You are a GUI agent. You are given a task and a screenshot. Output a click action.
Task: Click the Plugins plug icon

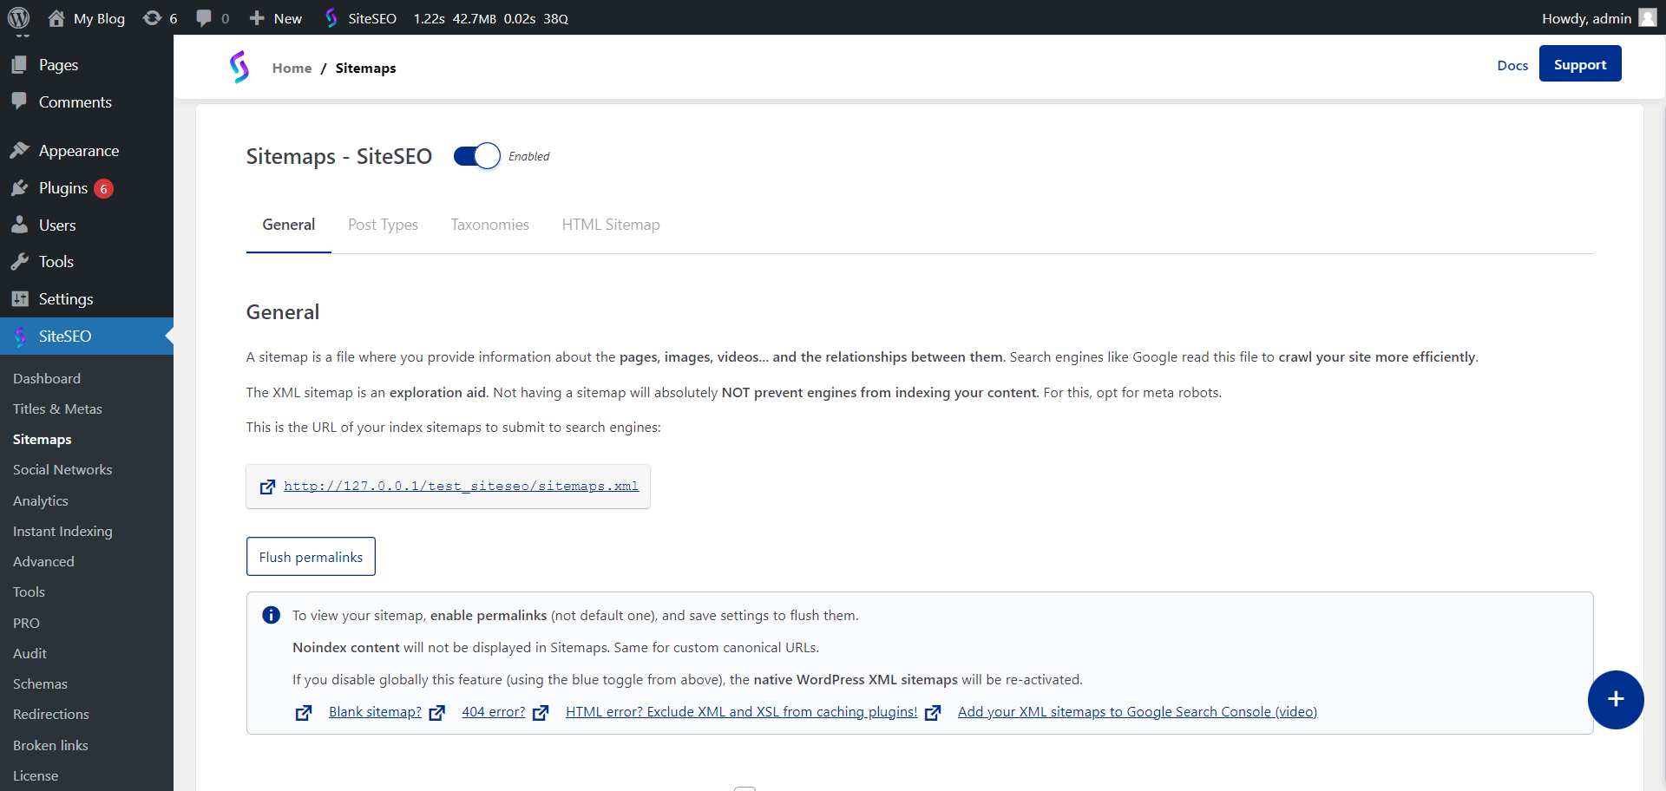[x=19, y=187]
